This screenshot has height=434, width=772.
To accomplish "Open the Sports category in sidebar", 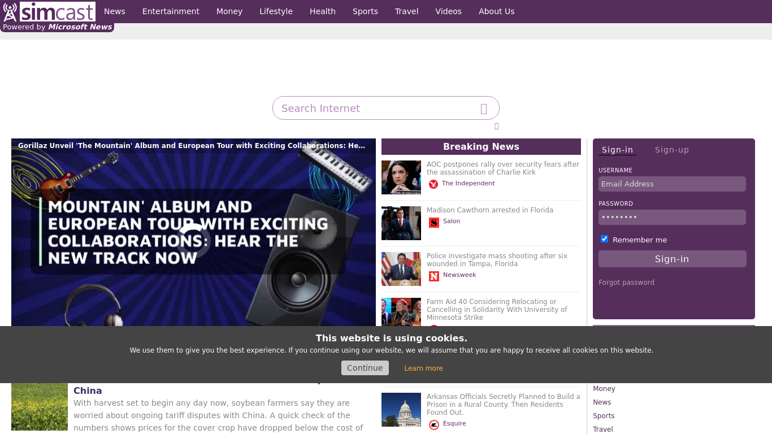I will tap(604, 416).
